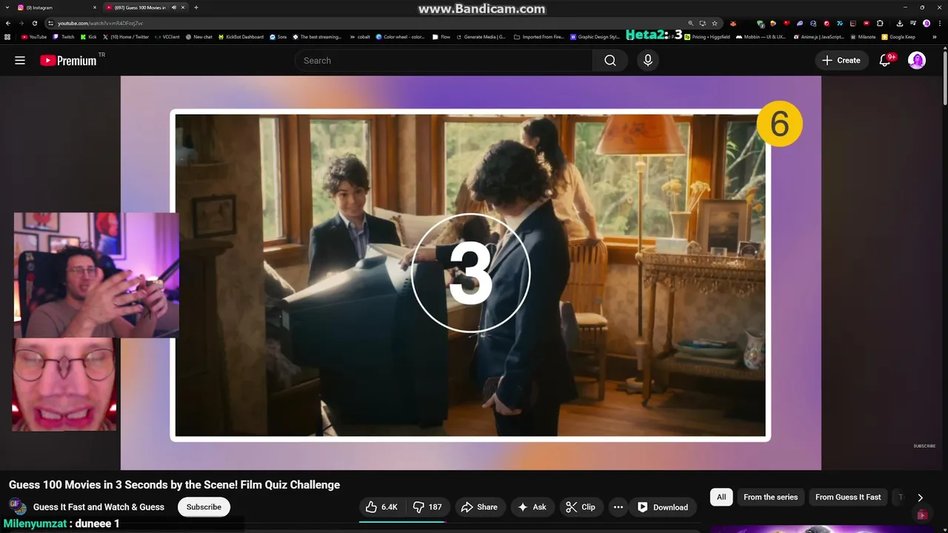This screenshot has height=533, width=948.
Task: Open the zoom magnifier in address bar
Action: click(691, 23)
